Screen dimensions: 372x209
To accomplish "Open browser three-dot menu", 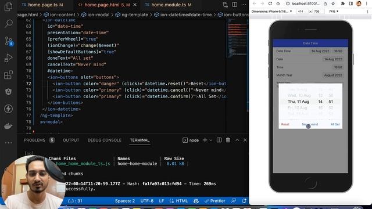I will 367,3.
